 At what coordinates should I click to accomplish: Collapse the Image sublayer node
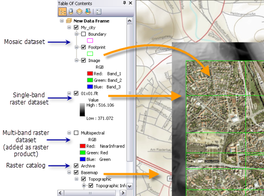pos(76,61)
